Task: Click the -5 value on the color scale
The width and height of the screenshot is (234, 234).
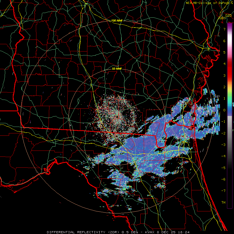Action: point(223,168)
